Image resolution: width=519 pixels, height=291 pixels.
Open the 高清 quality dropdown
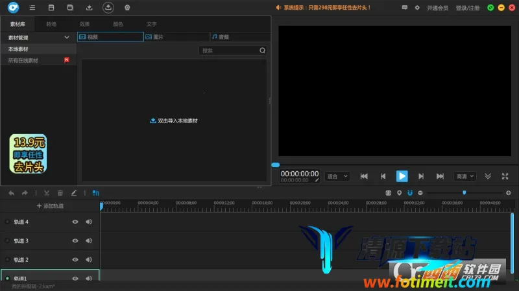pos(465,176)
